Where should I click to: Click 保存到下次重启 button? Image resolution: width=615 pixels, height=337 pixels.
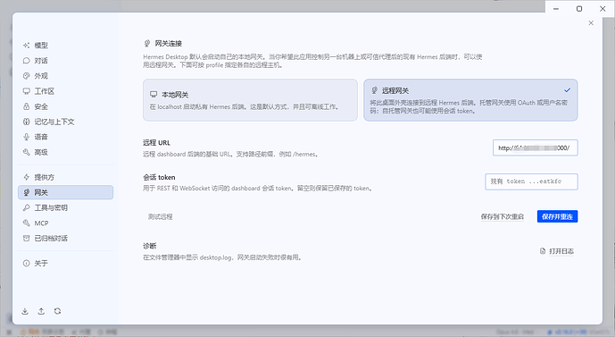(x=502, y=216)
